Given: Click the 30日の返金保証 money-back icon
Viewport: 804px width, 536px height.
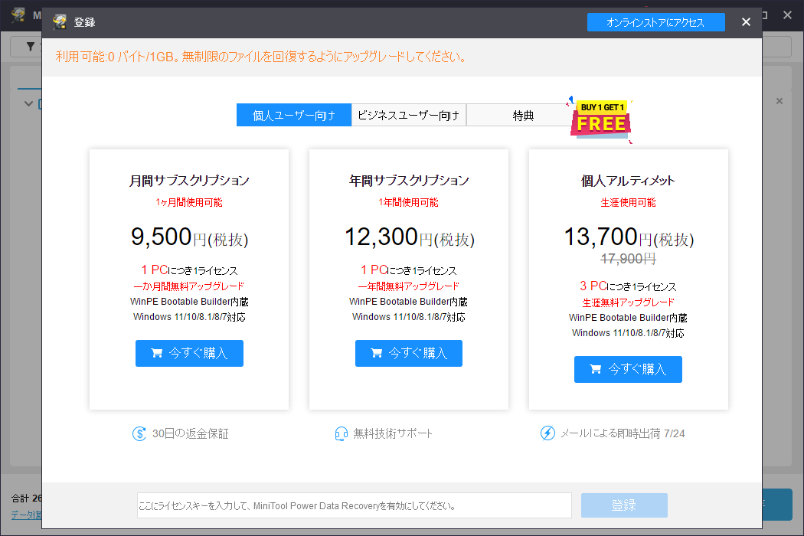Looking at the screenshot, I should pyautogui.click(x=139, y=433).
